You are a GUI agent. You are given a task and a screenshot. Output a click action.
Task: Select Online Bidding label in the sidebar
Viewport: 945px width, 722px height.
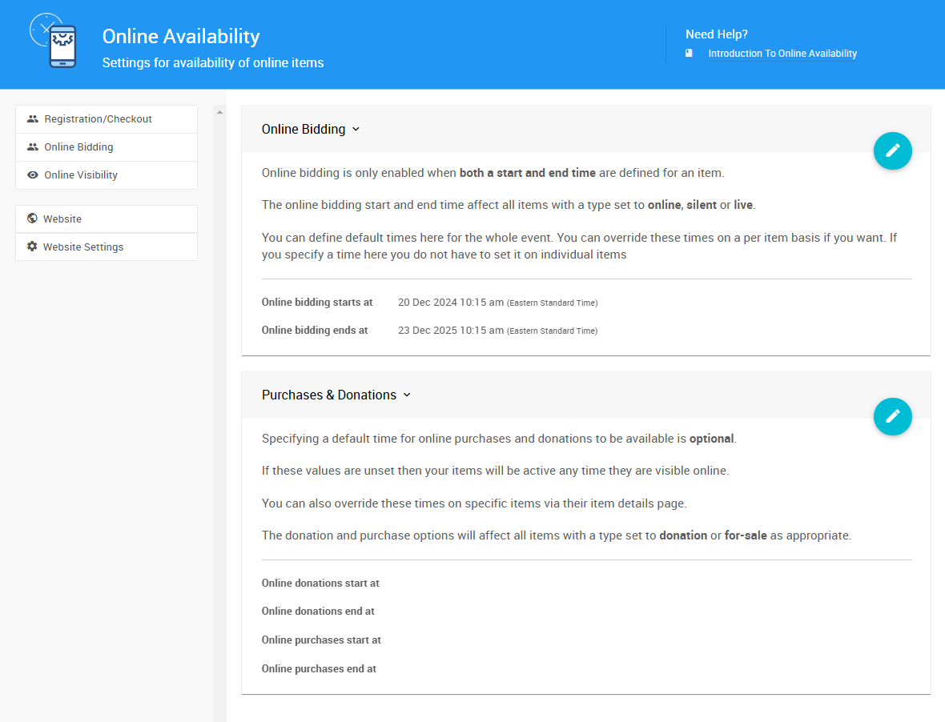78,147
